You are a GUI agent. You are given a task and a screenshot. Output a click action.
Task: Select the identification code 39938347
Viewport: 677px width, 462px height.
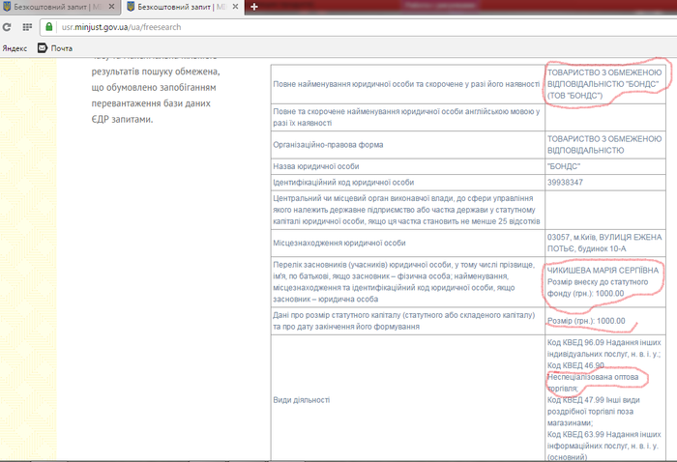565,183
